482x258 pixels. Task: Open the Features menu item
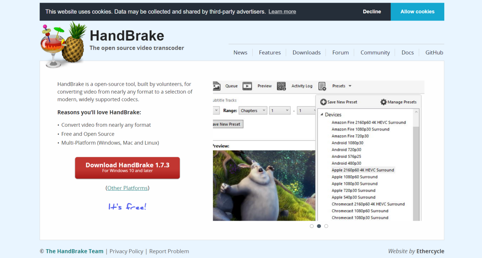click(x=270, y=53)
